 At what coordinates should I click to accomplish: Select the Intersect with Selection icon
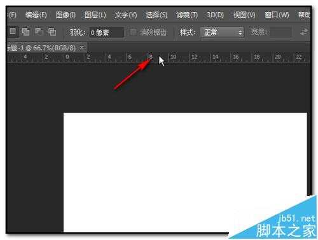tap(52, 32)
